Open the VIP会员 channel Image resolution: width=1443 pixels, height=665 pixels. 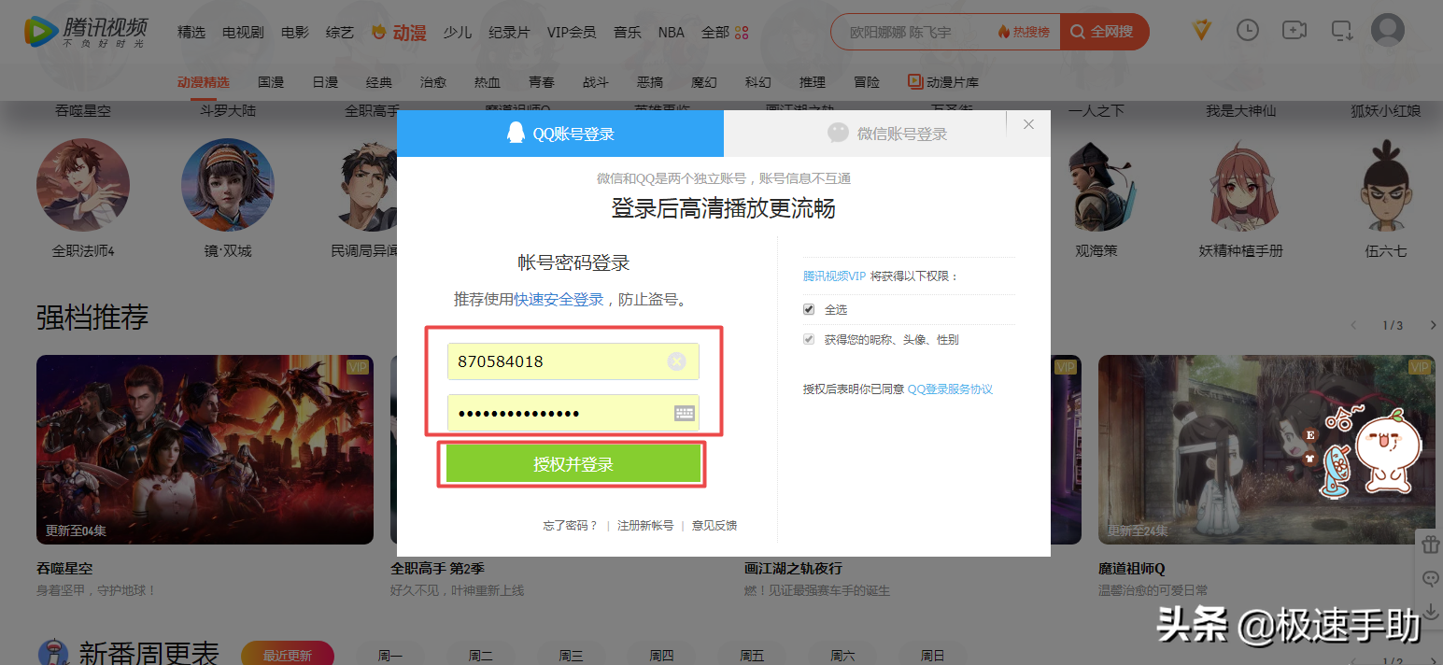[572, 33]
